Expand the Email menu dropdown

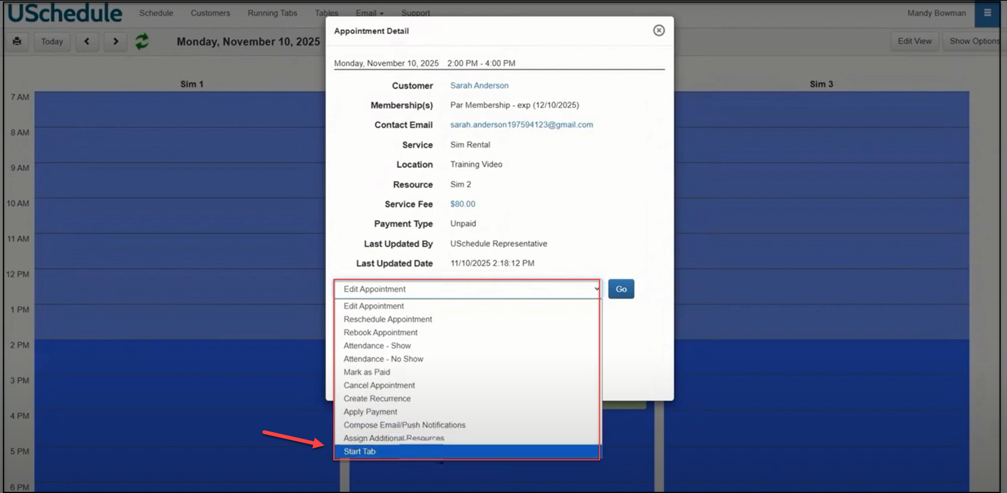tap(369, 13)
